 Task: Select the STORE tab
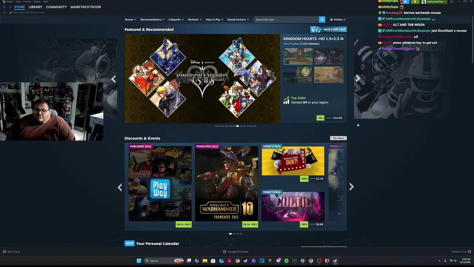tap(20, 7)
